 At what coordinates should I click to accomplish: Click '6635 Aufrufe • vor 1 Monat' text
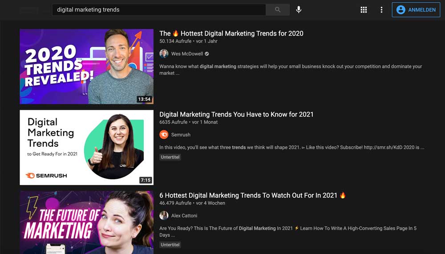(x=188, y=122)
